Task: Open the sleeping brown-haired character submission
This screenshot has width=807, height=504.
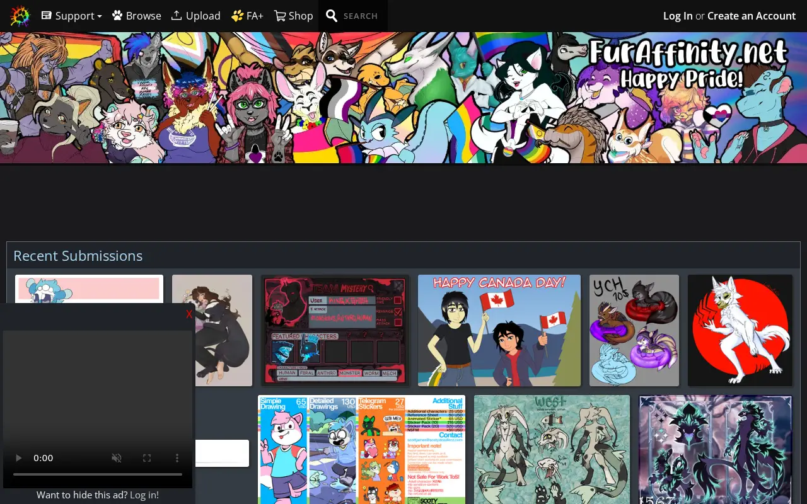Action: pyautogui.click(x=212, y=330)
